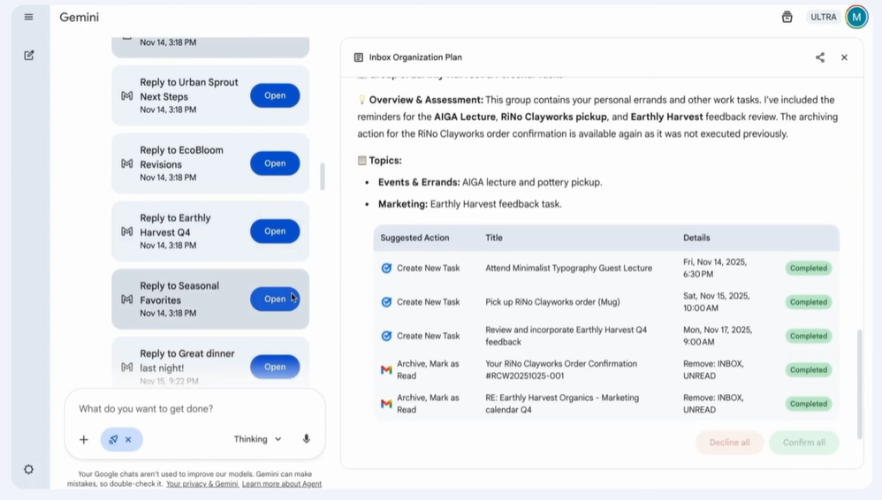
Task: Click the top bar icon beside ULTRA
Action: [x=787, y=17]
